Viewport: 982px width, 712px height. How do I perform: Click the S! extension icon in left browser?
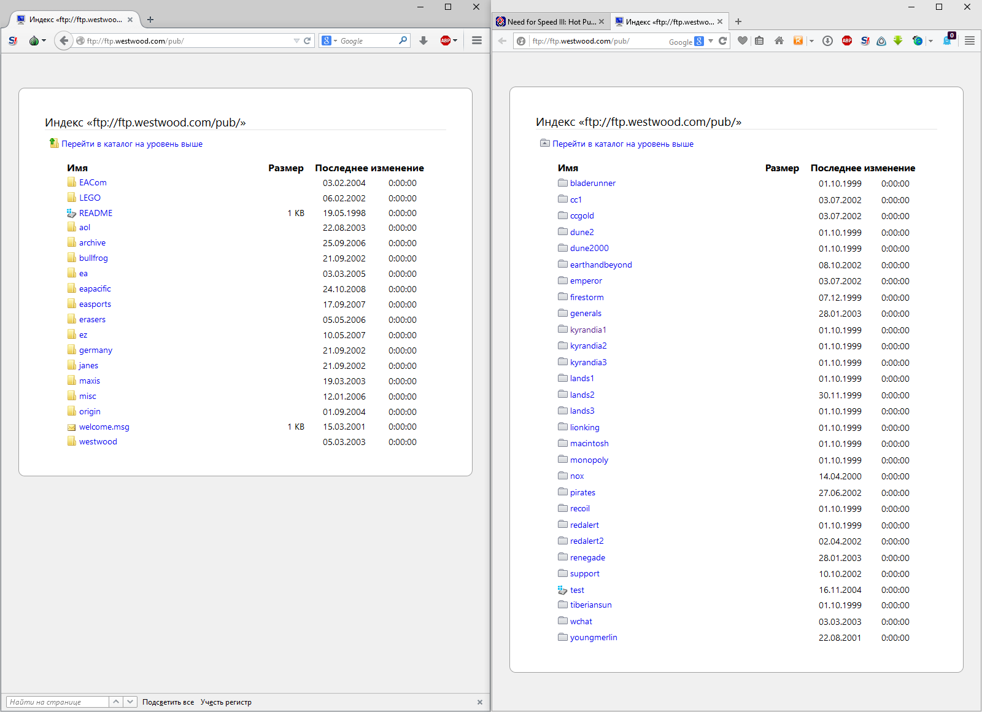13,41
